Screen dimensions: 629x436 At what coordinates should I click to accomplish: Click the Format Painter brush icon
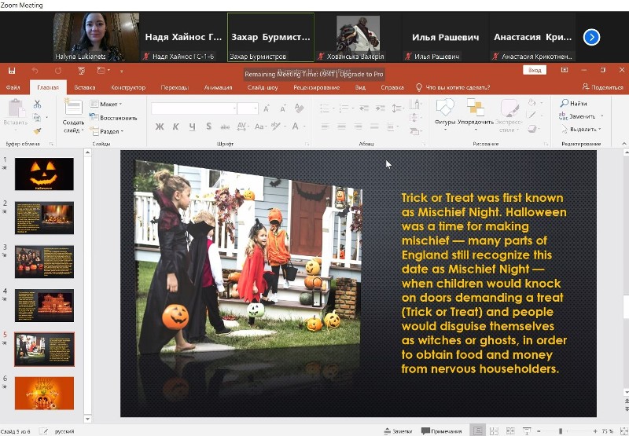(37, 130)
